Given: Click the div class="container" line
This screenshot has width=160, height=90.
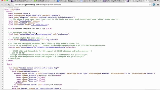Looking at the screenshot, I should [x=21, y=70].
